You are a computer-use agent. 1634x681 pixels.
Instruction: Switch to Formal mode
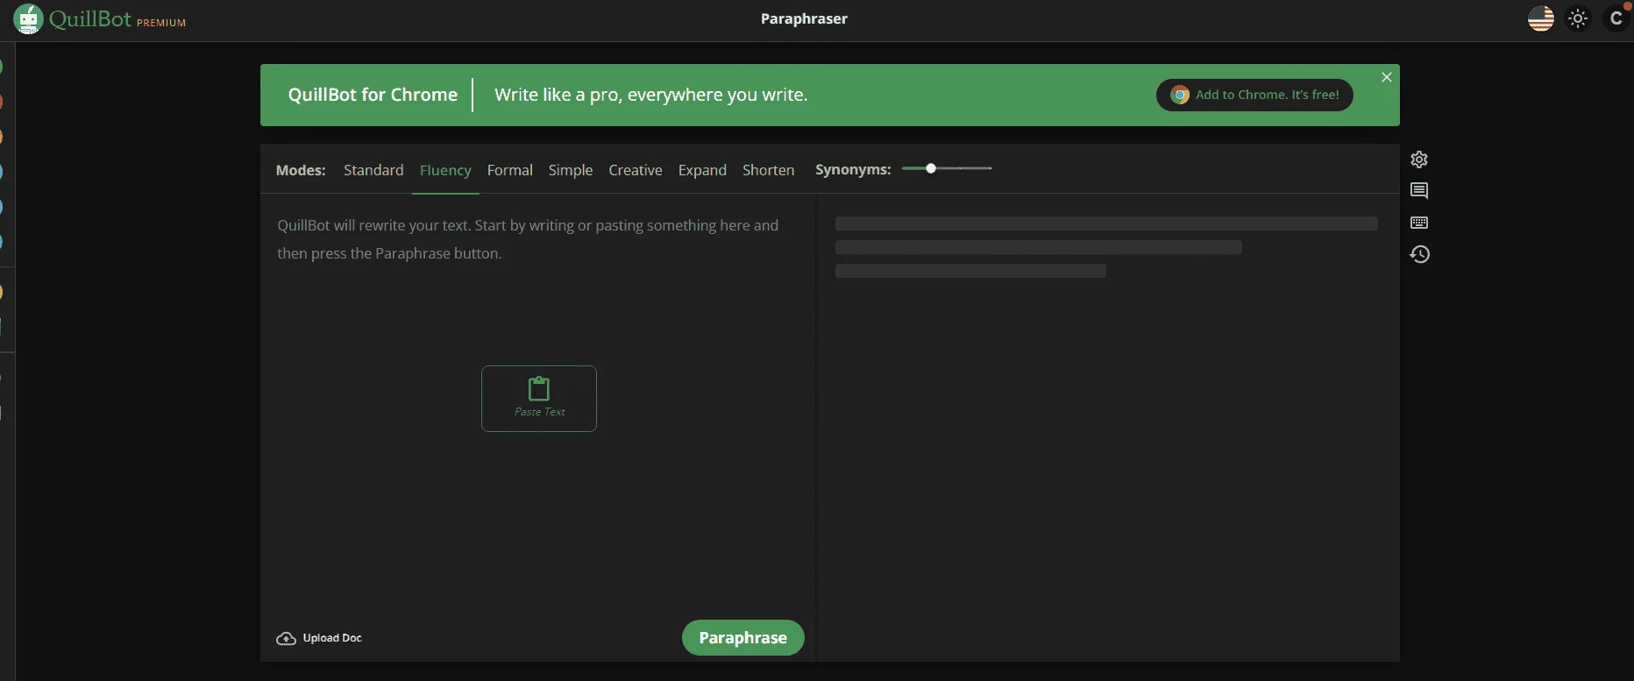click(x=510, y=170)
